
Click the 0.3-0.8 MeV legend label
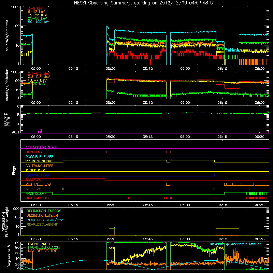[x=39, y=77]
